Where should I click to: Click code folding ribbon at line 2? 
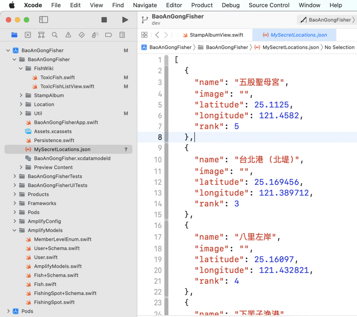[166, 71]
